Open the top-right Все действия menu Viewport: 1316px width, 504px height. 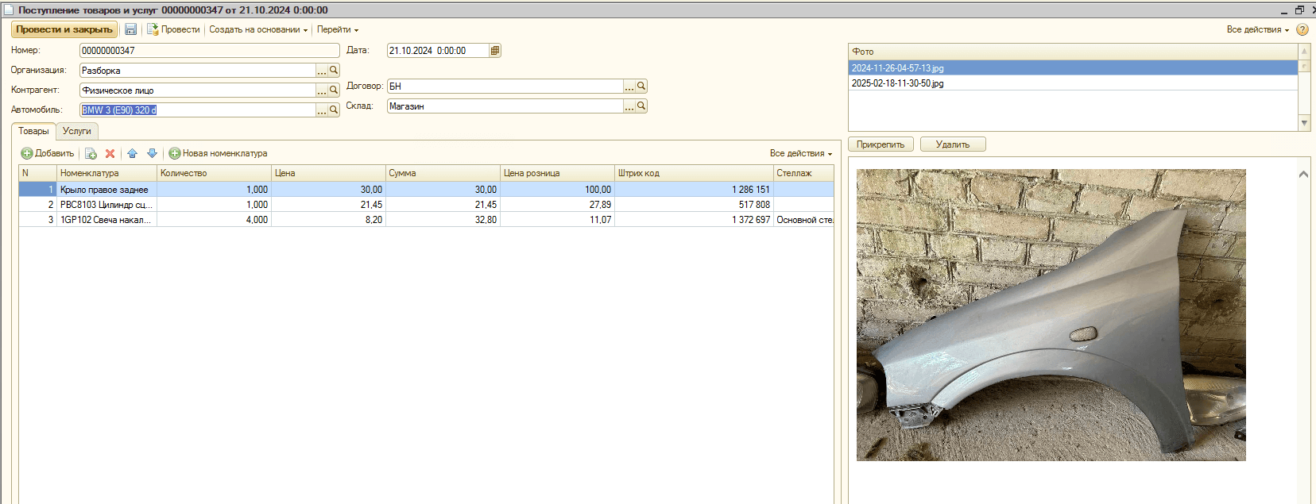[x=1257, y=29]
